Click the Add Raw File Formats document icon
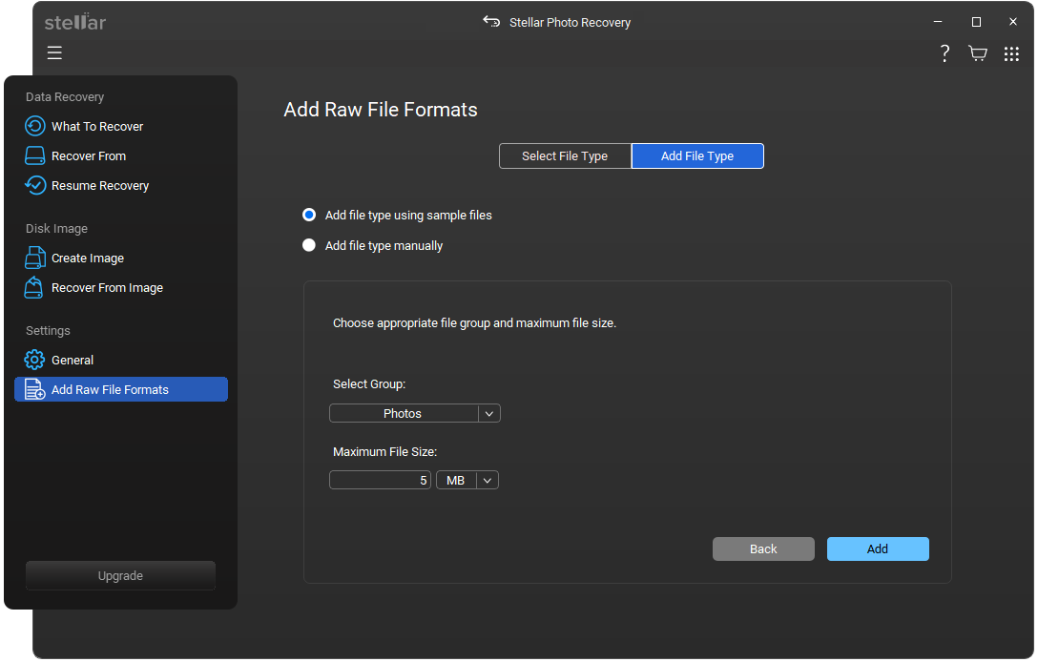Screen dimensions: 1038x662 (34, 389)
